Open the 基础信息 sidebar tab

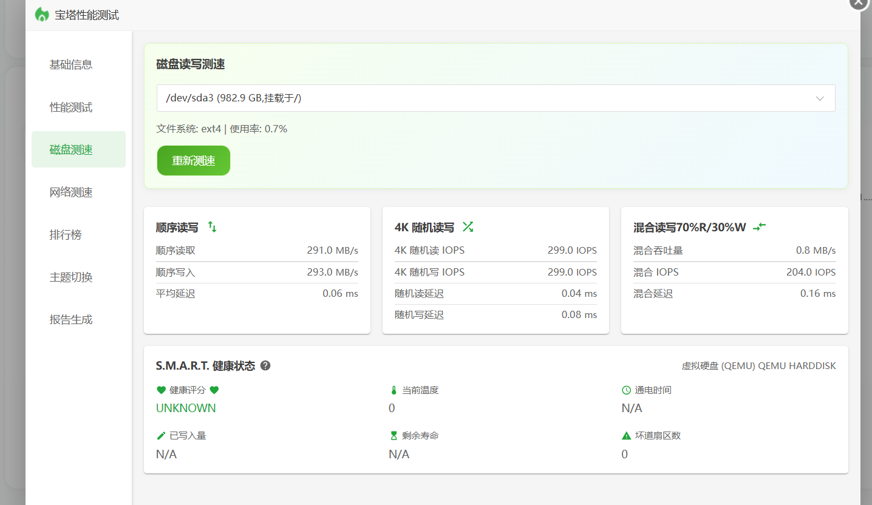pyautogui.click(x=71, y=65)
